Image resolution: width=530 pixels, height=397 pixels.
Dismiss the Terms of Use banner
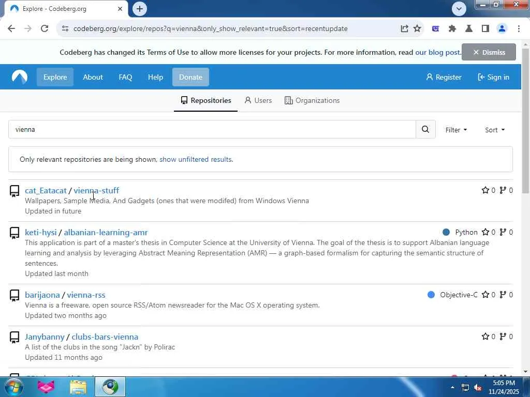coord(489,52)
